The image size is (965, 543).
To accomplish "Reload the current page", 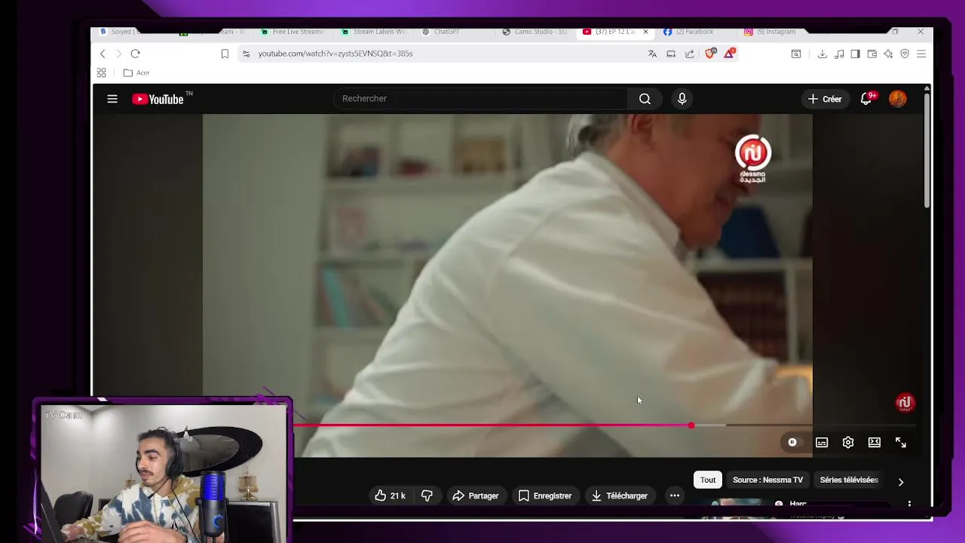I will pyautogui.click(x=135, y=54).
